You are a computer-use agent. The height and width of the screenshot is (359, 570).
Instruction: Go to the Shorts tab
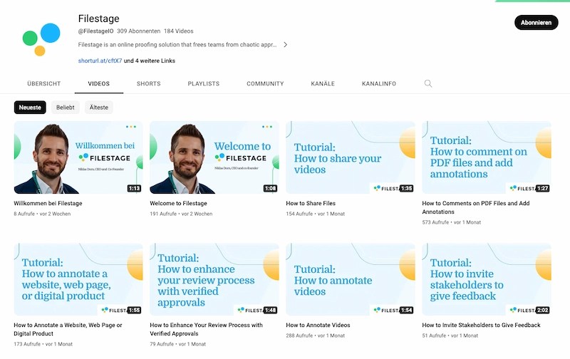tap(149, 83)
